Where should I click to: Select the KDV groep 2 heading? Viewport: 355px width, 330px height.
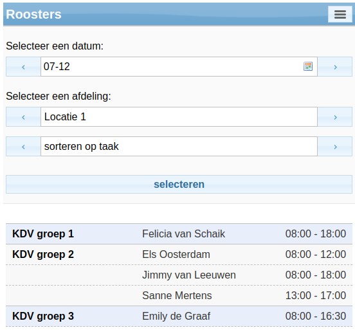pos(43,254)
